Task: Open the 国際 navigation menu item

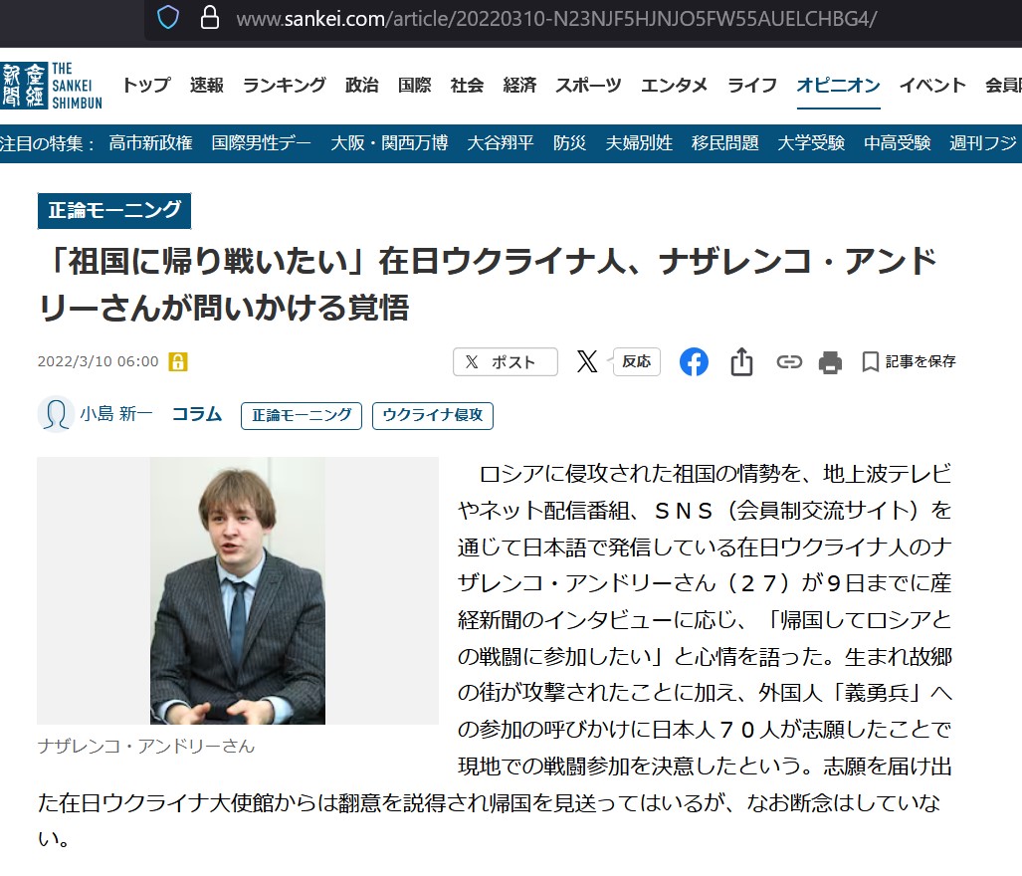Action: click(x=415, y=86)
